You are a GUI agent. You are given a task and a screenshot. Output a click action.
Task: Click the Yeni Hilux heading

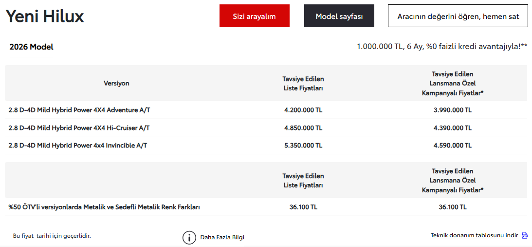[45, 16]
